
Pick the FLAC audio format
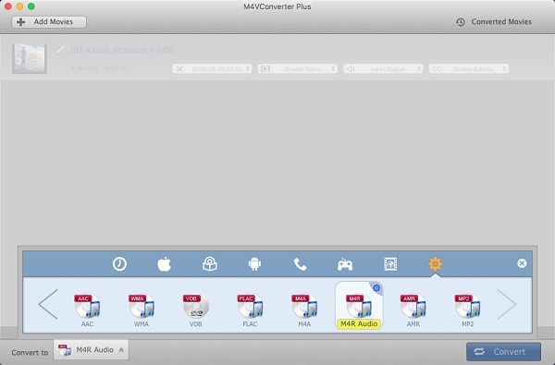250,310
